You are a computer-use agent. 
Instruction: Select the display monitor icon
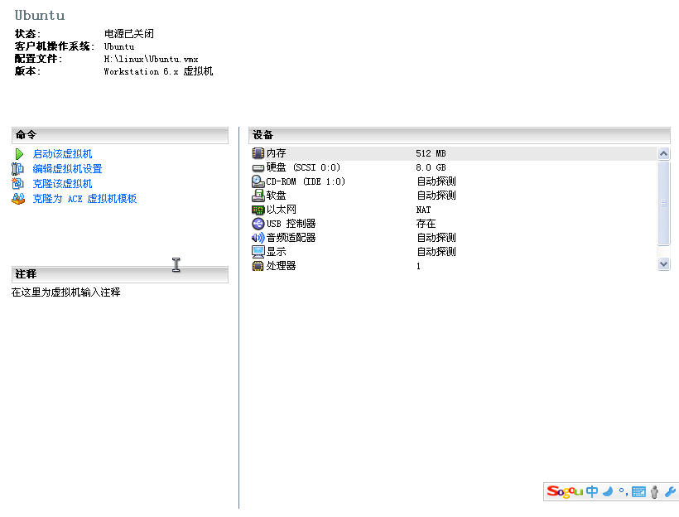(x=258, y=252)
